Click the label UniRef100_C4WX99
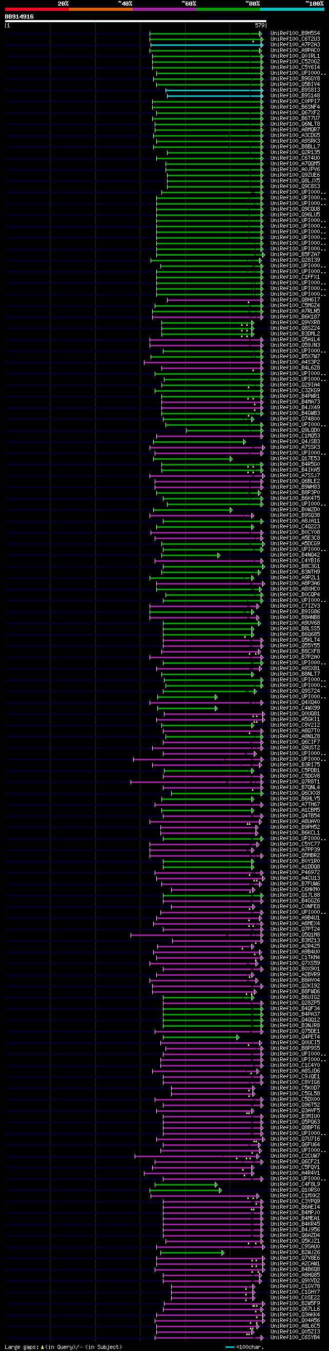329x1351 pixels. (295, 709)
